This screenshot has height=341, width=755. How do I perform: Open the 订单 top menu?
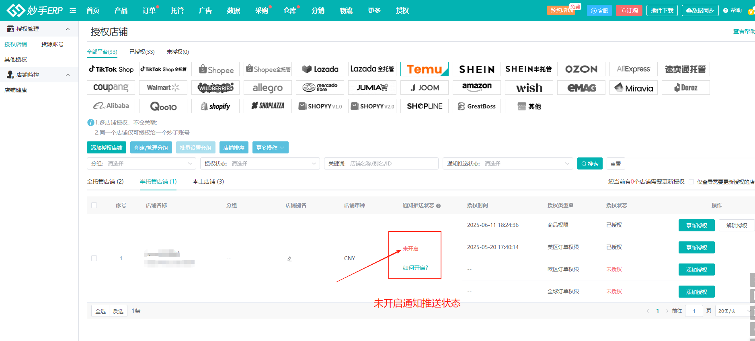pos(149,10)
